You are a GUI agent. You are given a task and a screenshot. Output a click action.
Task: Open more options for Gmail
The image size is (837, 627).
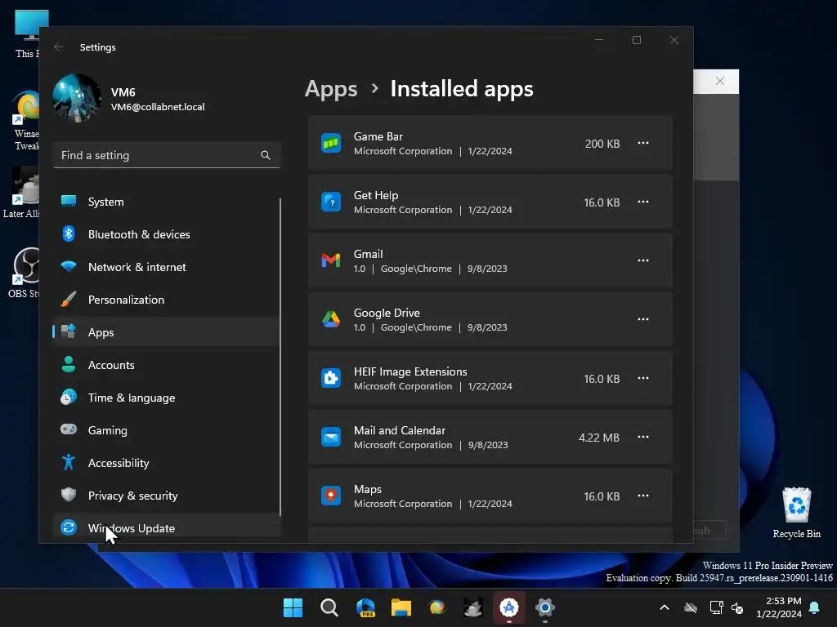(643, 260)
